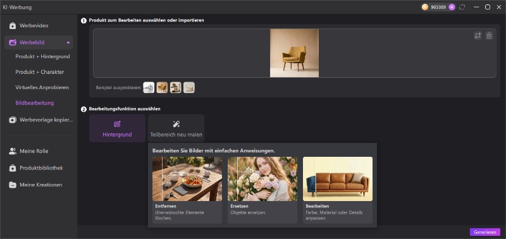The image size is (506, 239).
Task: Click the Meine Kreationen folder icon
Action: [x=13, y=185]
